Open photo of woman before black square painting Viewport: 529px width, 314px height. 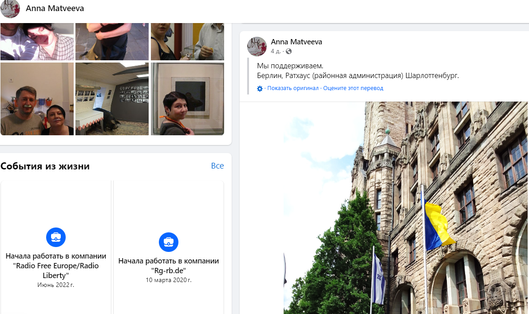tap(188, 99)
